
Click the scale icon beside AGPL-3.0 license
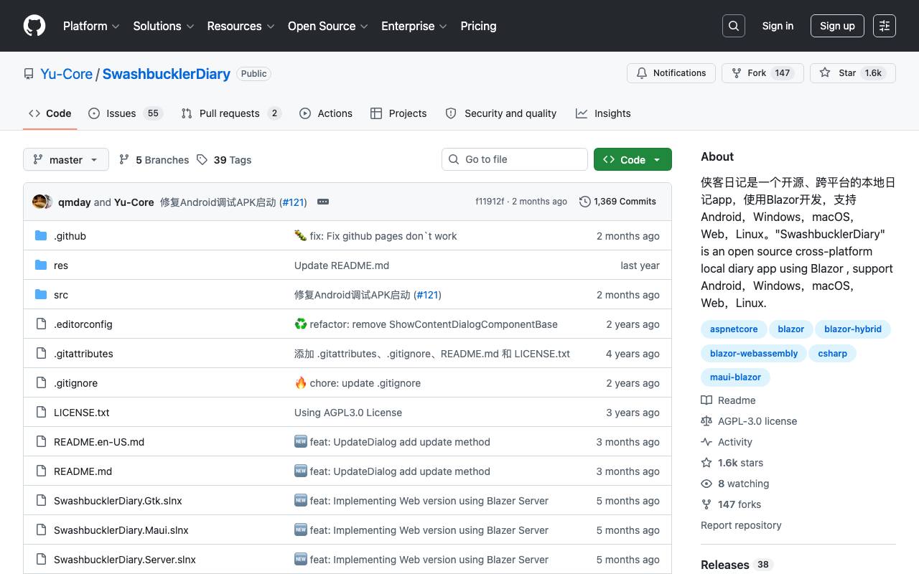(x=706, y=421)
